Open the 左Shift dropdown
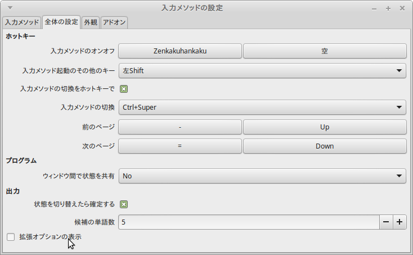 tap(262, 70)
